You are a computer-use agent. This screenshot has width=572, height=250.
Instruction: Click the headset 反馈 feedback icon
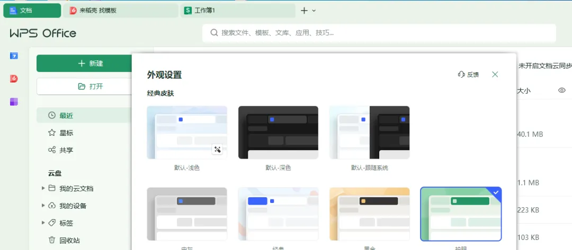[x=461, y=75]
